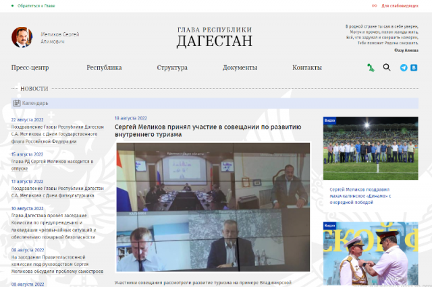Viewport: 432px width, 287px height.
Task: Open the Республика menu
Action: [x=104, y=67]
